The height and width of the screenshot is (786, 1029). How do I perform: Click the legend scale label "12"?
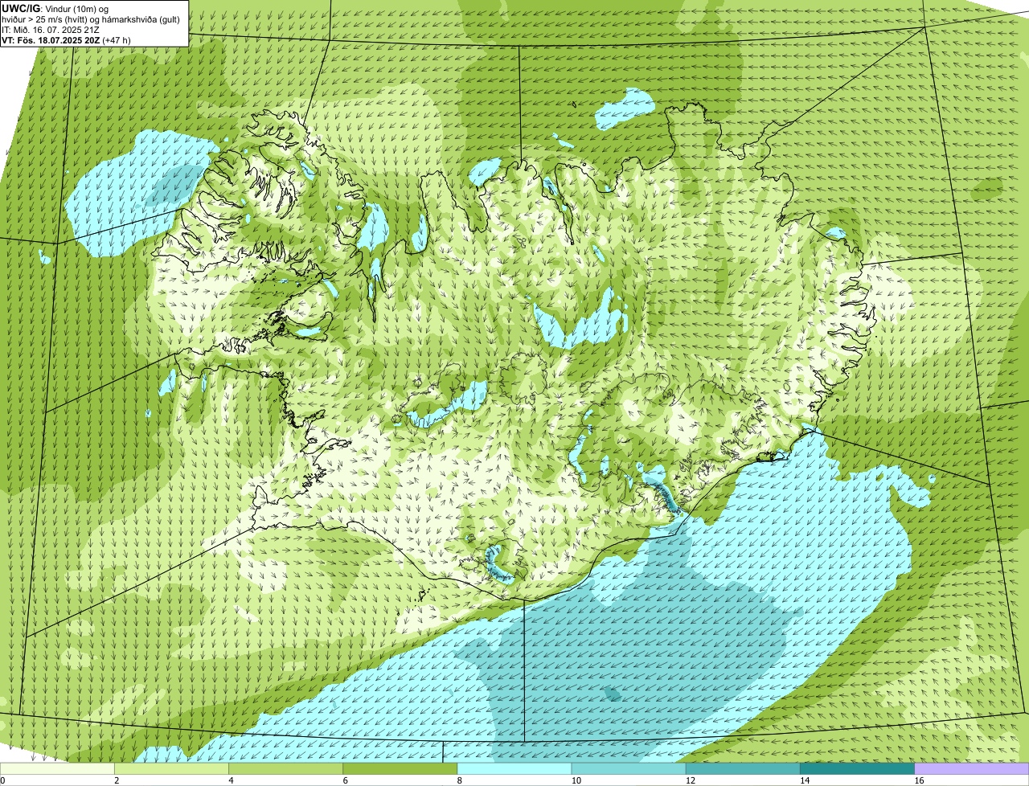[690, 780]
